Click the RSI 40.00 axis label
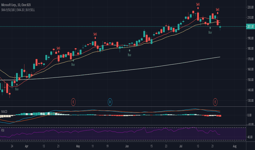Image resolution: width=255 pixels, height=150 pixels. (250, 137)
